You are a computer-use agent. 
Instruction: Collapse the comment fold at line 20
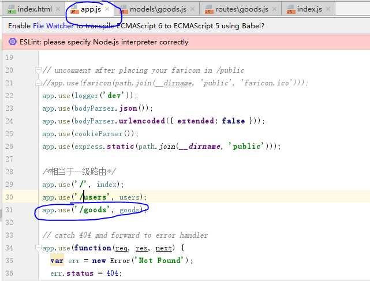(38, 70)
